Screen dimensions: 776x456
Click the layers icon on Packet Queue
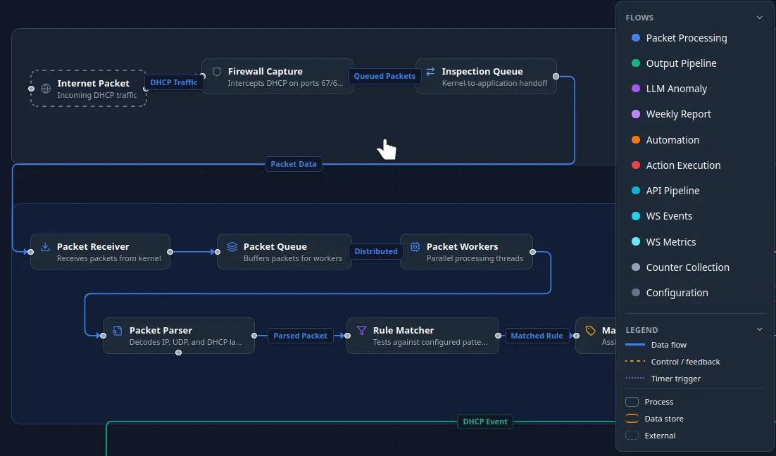[x=232, y=246]
